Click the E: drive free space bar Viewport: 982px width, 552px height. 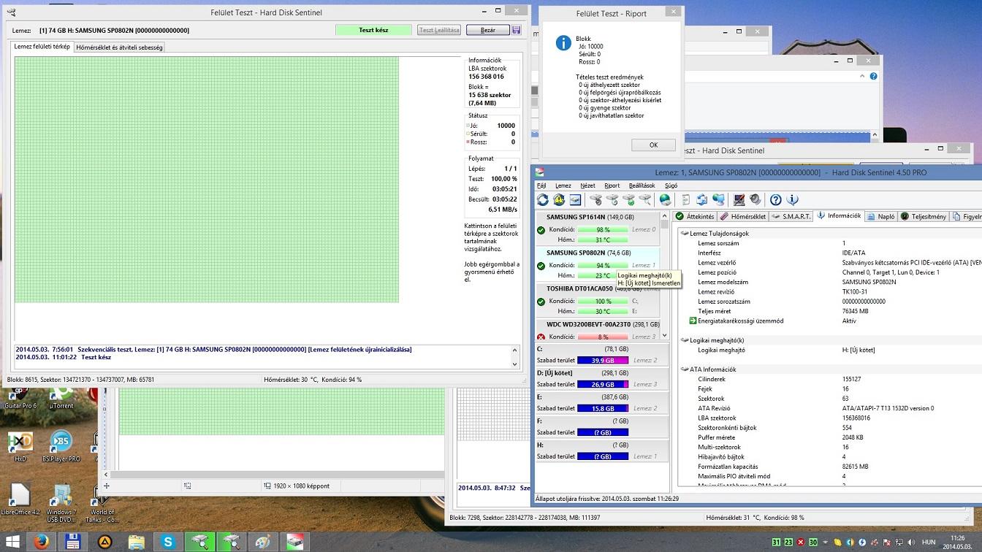(603, 409)
